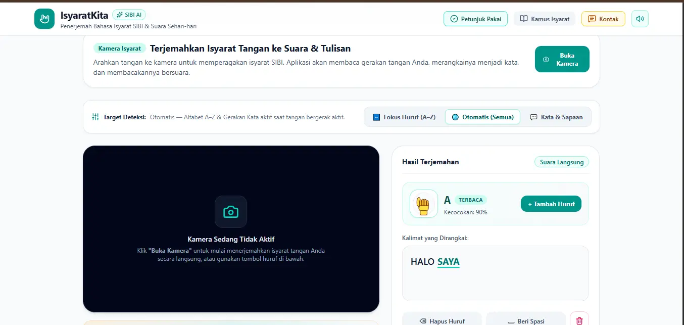Select Fokus Huruf (A–Z) mode
The image size is (684, 325).
[404, 117]
